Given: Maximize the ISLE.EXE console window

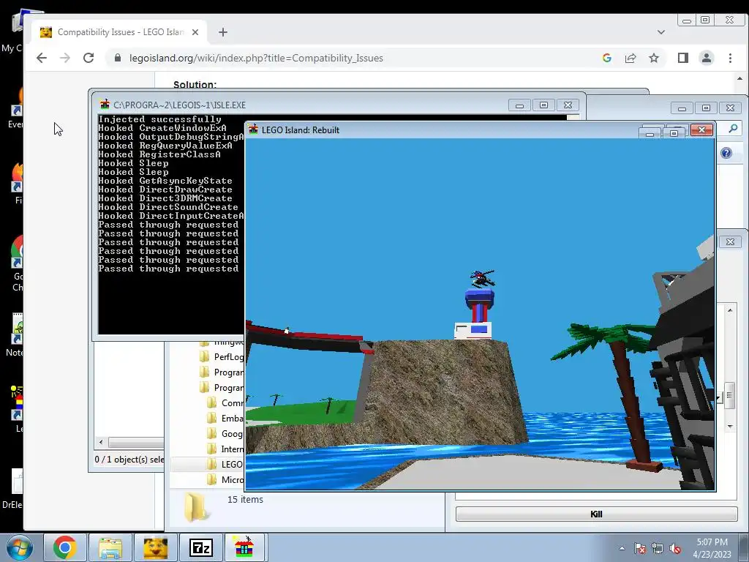Looking at the screenshot, I should coord(543,105).
